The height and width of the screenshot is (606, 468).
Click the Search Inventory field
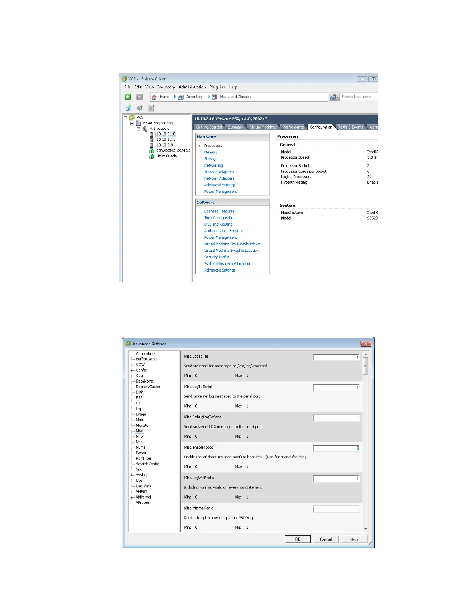tap(359, 97)
